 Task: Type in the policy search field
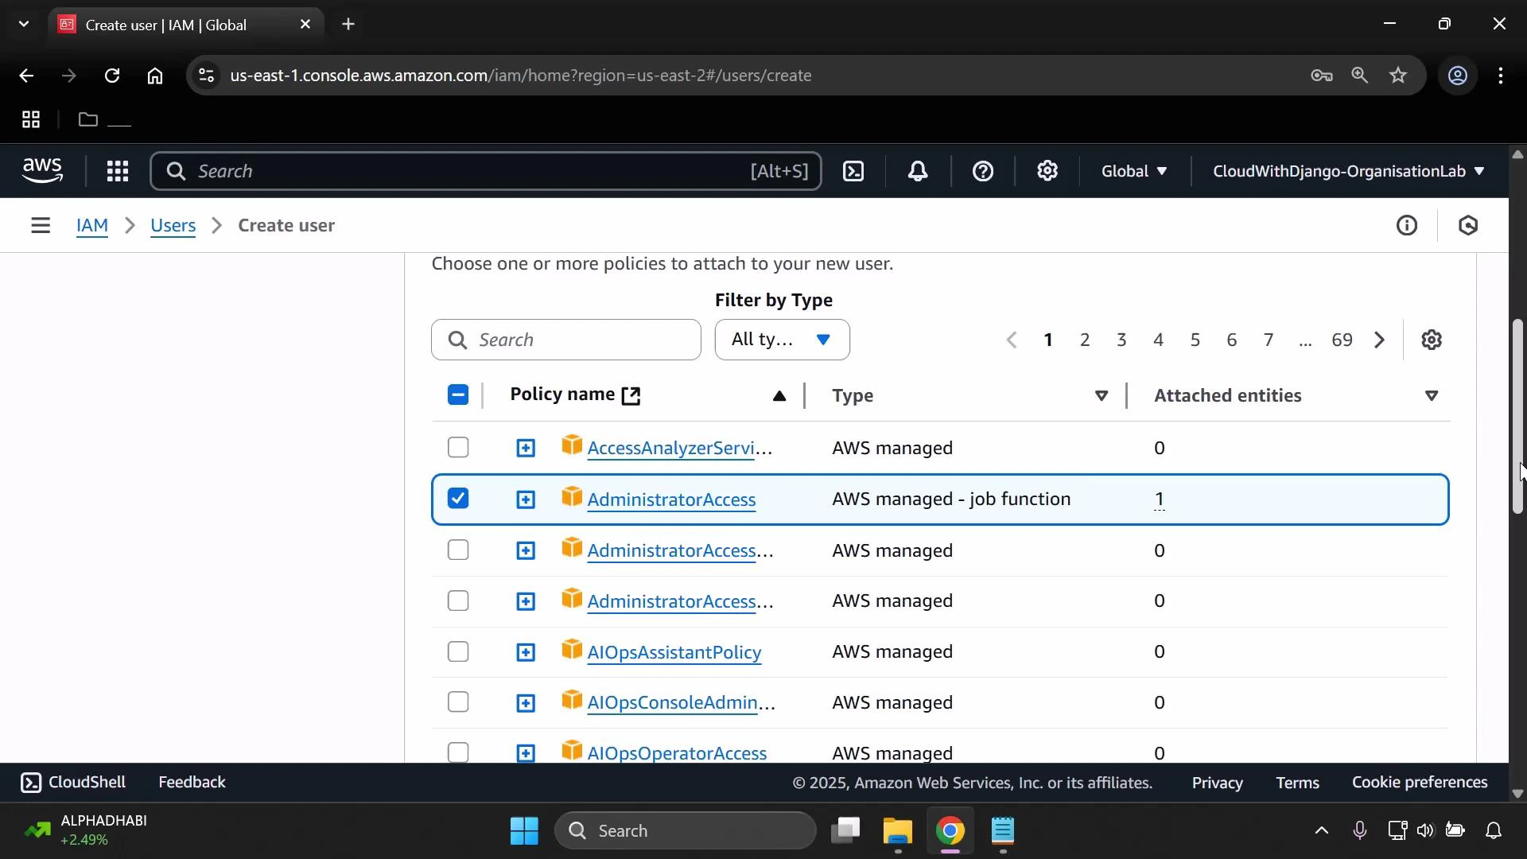tap(565, 340)
